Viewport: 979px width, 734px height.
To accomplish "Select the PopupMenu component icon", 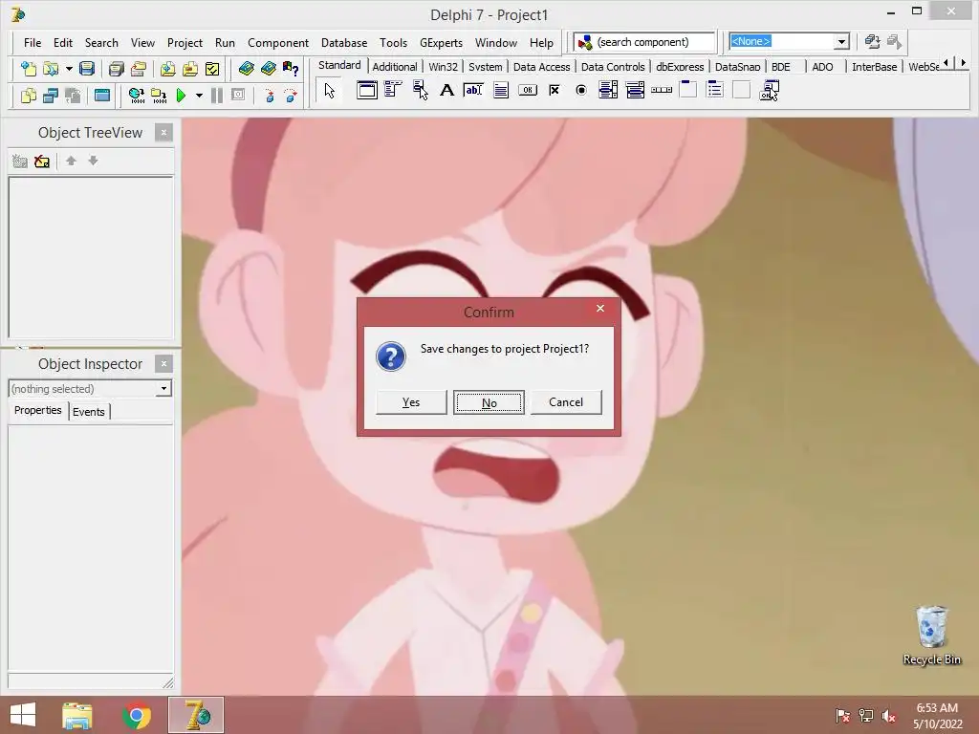I will tap(421, 91).
